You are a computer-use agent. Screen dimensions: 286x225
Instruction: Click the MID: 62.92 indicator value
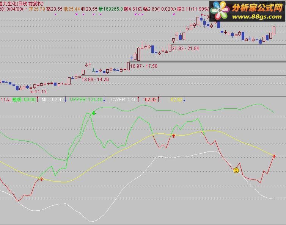pyautogui.click(x=52, y=100)
